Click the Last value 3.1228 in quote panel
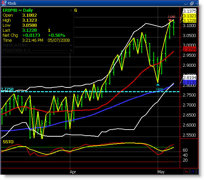This screenshot has width=204, height=180. click(29, 30)
